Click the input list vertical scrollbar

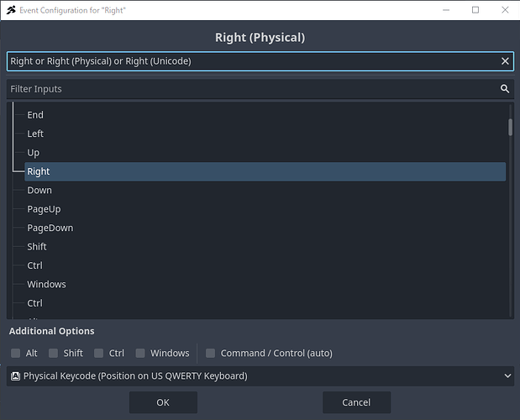510,127
